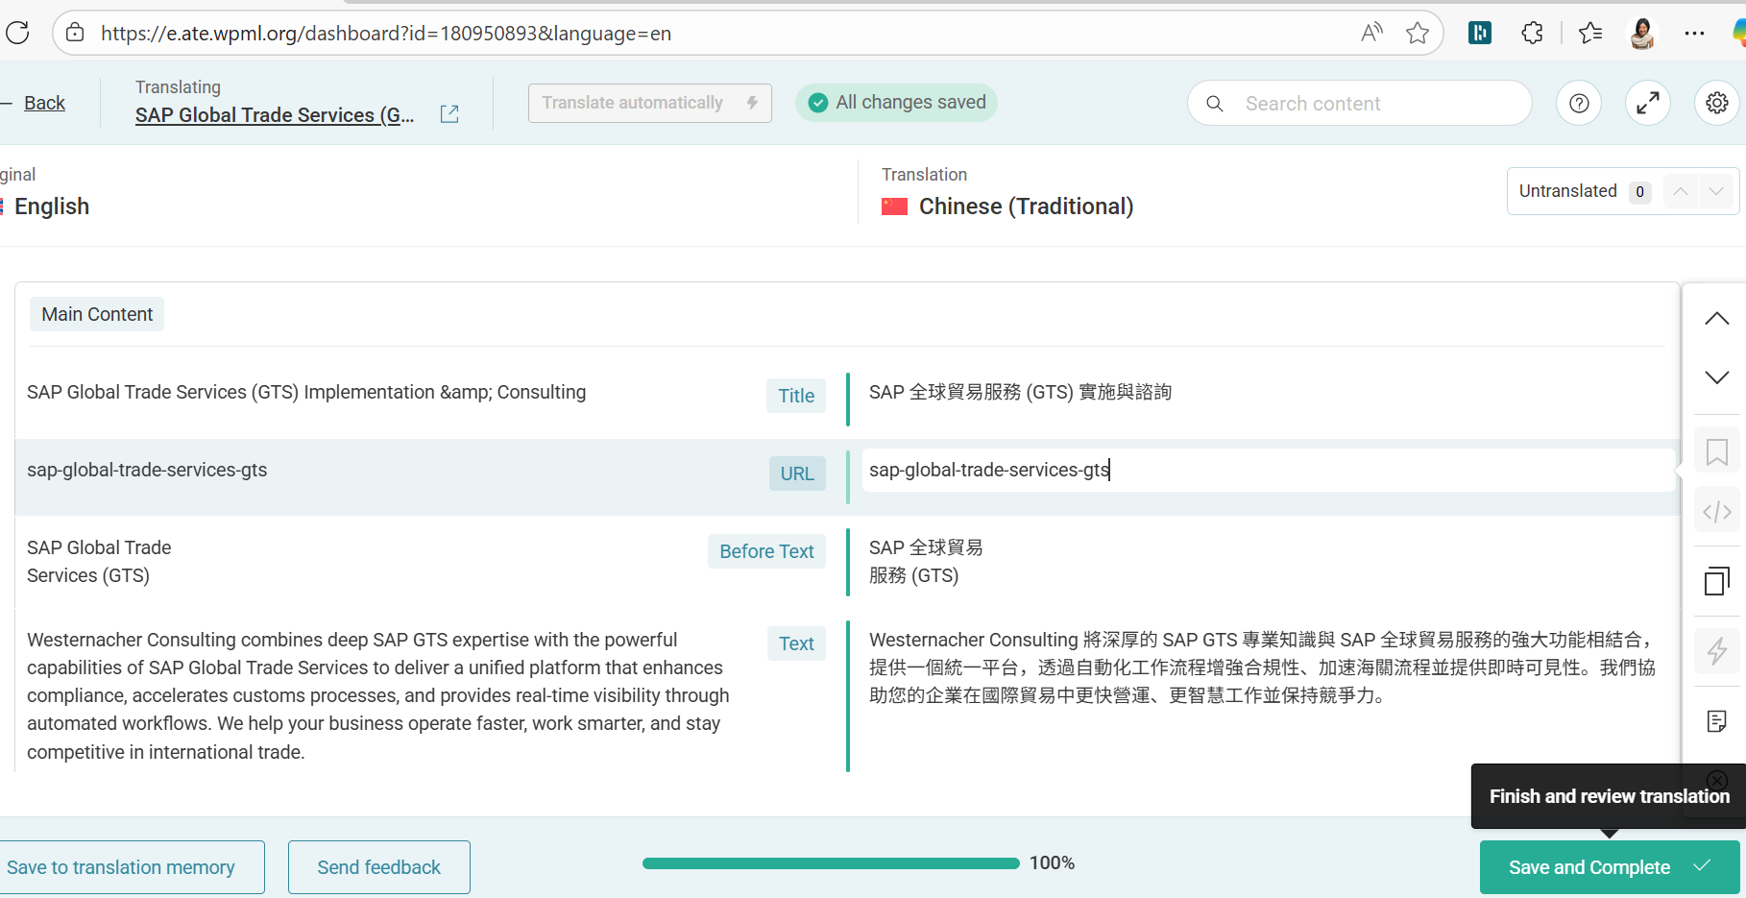
Task: Click the 100% progress value
Action: tap(1052, 862)
